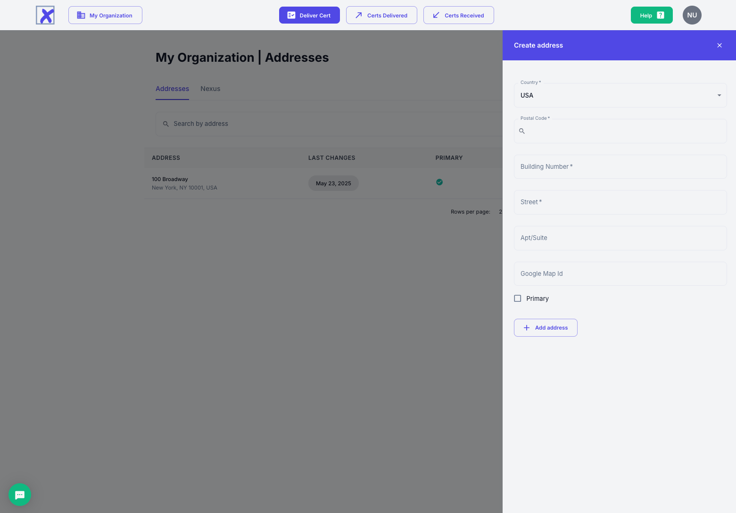The image size is (736, 513).
Task: Go to Certs Delivered
Action: click(381, 15)
